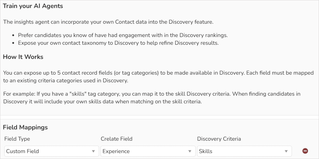This screenshot has height=159, width=319.
Task: Click the Field Mappings section heading
Action: (25, 127)
